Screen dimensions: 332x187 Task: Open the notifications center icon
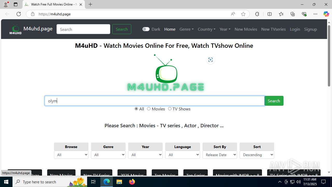[x=323, y=182]
